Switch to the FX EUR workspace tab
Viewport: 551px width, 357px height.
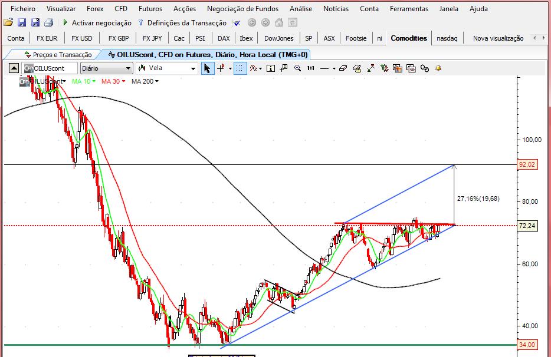[x=47, y=38]
